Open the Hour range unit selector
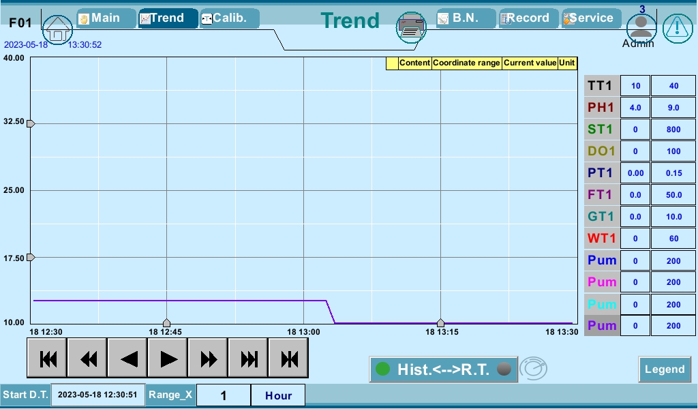Viewport: 698px width, 409px height. (x=278, y=395)
